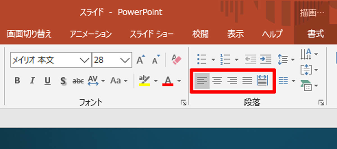Apply character spacing AV

coord(93,80)
